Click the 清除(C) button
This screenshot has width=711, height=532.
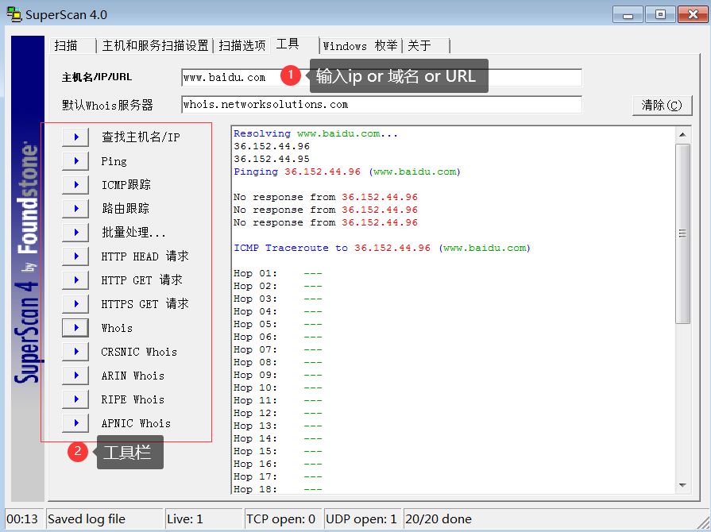(x=662, y=106)
